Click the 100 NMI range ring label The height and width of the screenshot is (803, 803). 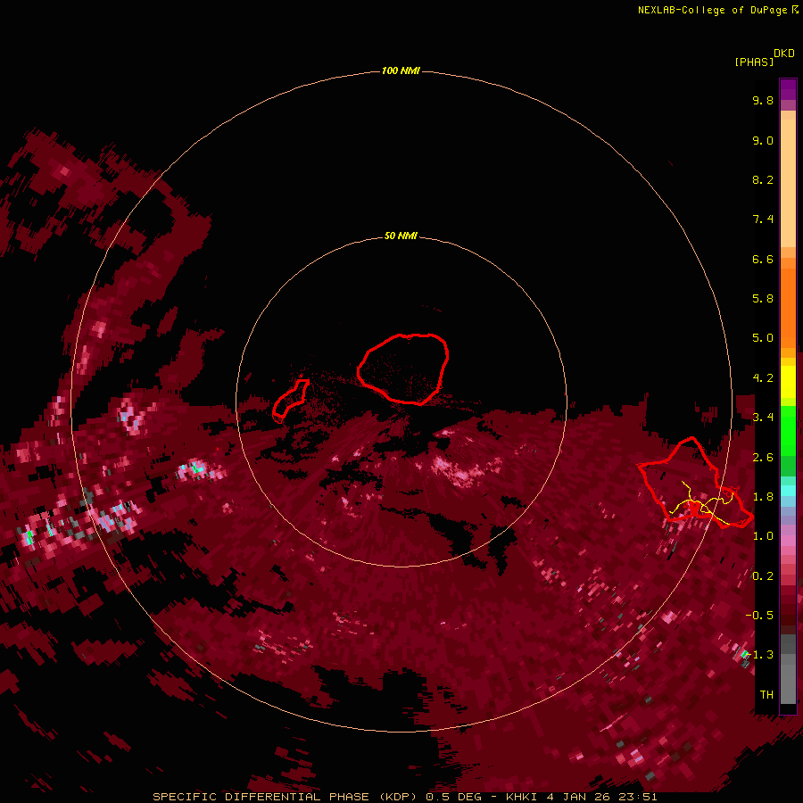(x=401, y=70)
